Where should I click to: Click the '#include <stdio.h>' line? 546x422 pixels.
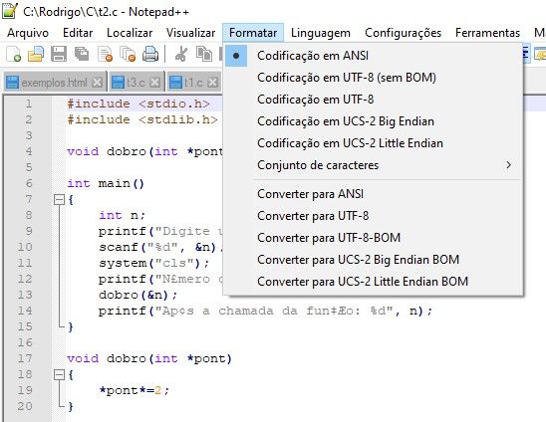138,104
